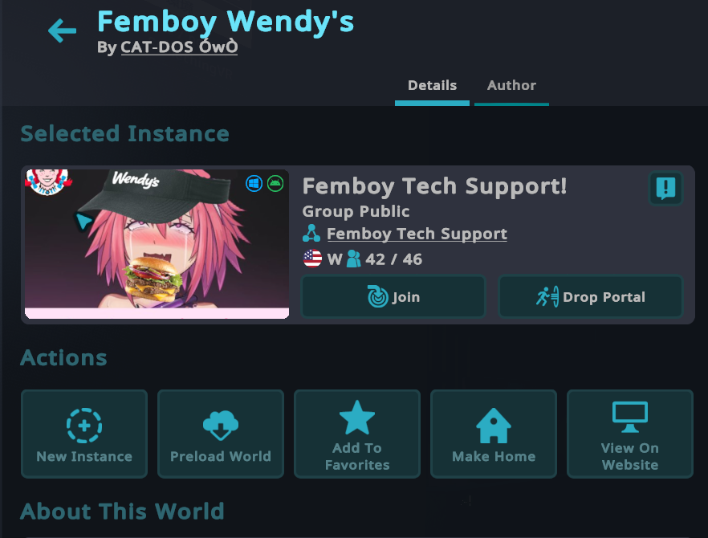This screenshot has width=708, height=538.
Task: View On Website button
Action: click(630, 434)
